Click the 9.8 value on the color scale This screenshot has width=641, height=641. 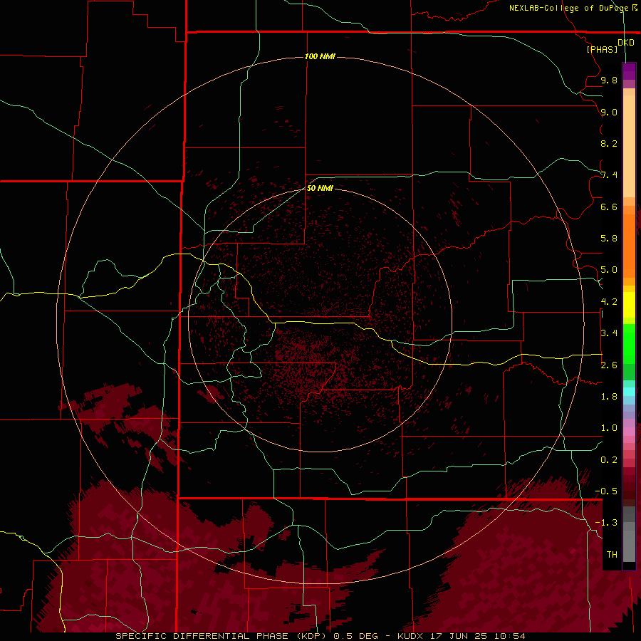(x=609, y=80)
